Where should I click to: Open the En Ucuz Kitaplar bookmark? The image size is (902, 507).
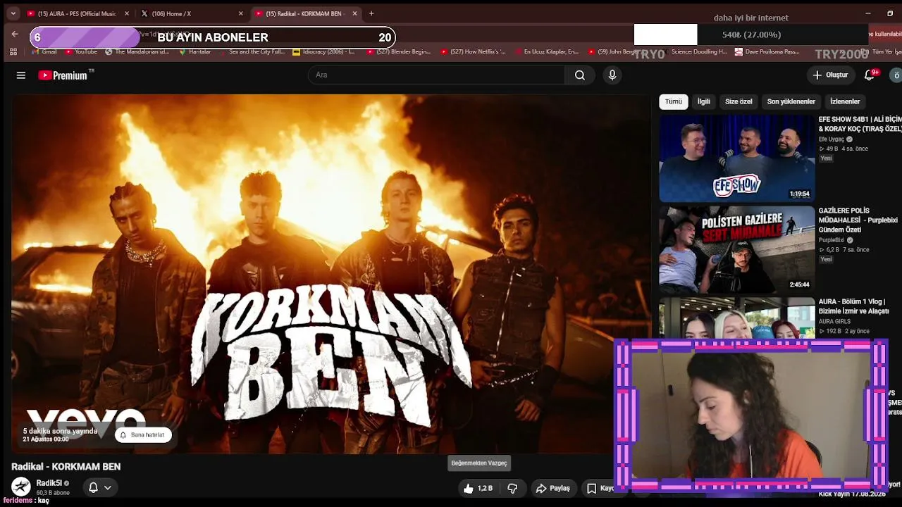[x=546, y=52]
